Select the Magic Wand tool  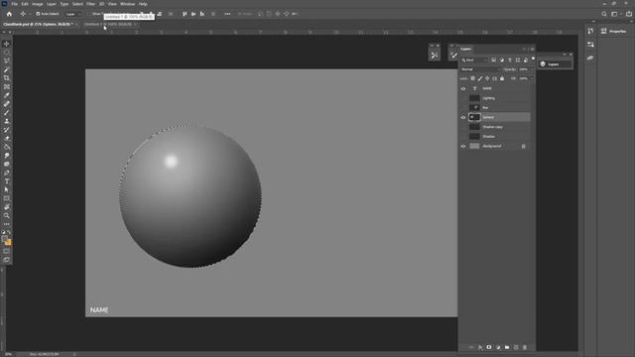(x=7, y=69)
